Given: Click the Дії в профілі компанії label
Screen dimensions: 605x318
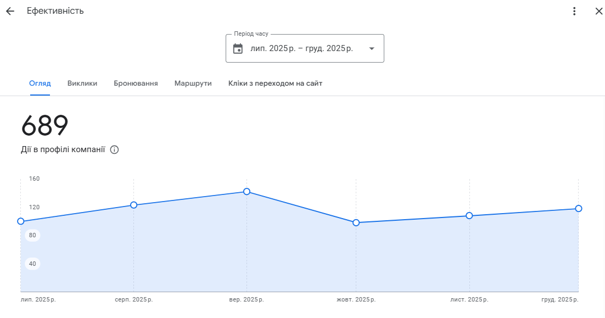Looking at the screenshot, I should tap(63, 149).
